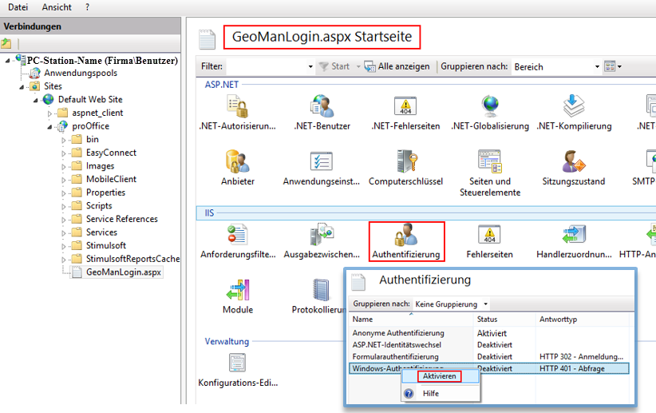Open the Datei menu
The height and width of the screenshot is (413, 656).
click(x=18, y=7)
